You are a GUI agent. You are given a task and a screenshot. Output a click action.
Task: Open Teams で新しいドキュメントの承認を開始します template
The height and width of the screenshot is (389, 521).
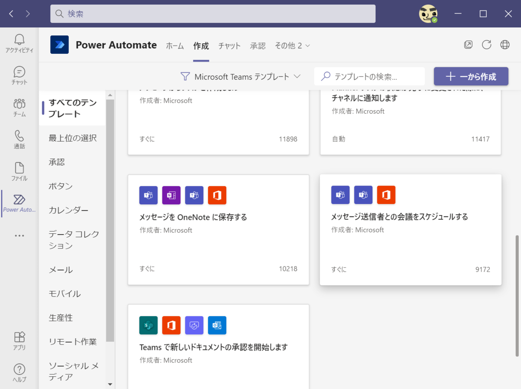click(218, 347)
